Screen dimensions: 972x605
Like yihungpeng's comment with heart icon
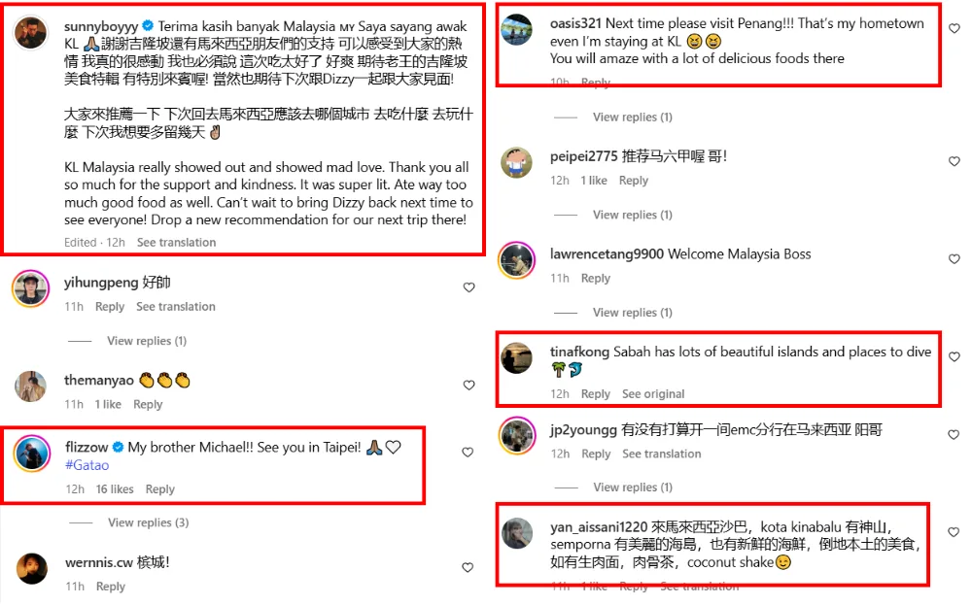pos(469,287)
